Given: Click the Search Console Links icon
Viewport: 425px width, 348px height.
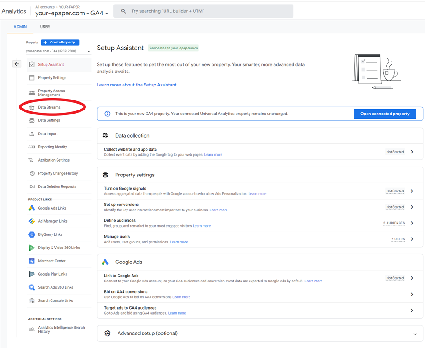Looking at the screenshot, I should coord(32,300).
